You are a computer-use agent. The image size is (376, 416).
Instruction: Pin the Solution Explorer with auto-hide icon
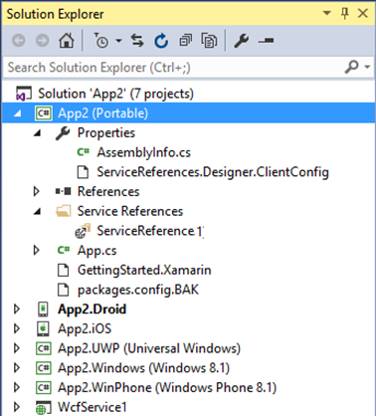point(345,14)
